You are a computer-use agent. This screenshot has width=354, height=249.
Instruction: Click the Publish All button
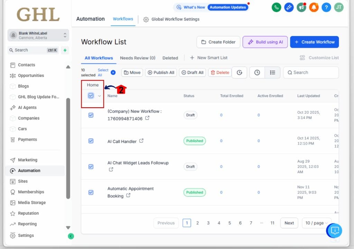[161, 72]
